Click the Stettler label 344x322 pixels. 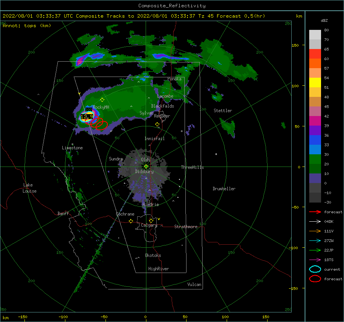(223, 111)
